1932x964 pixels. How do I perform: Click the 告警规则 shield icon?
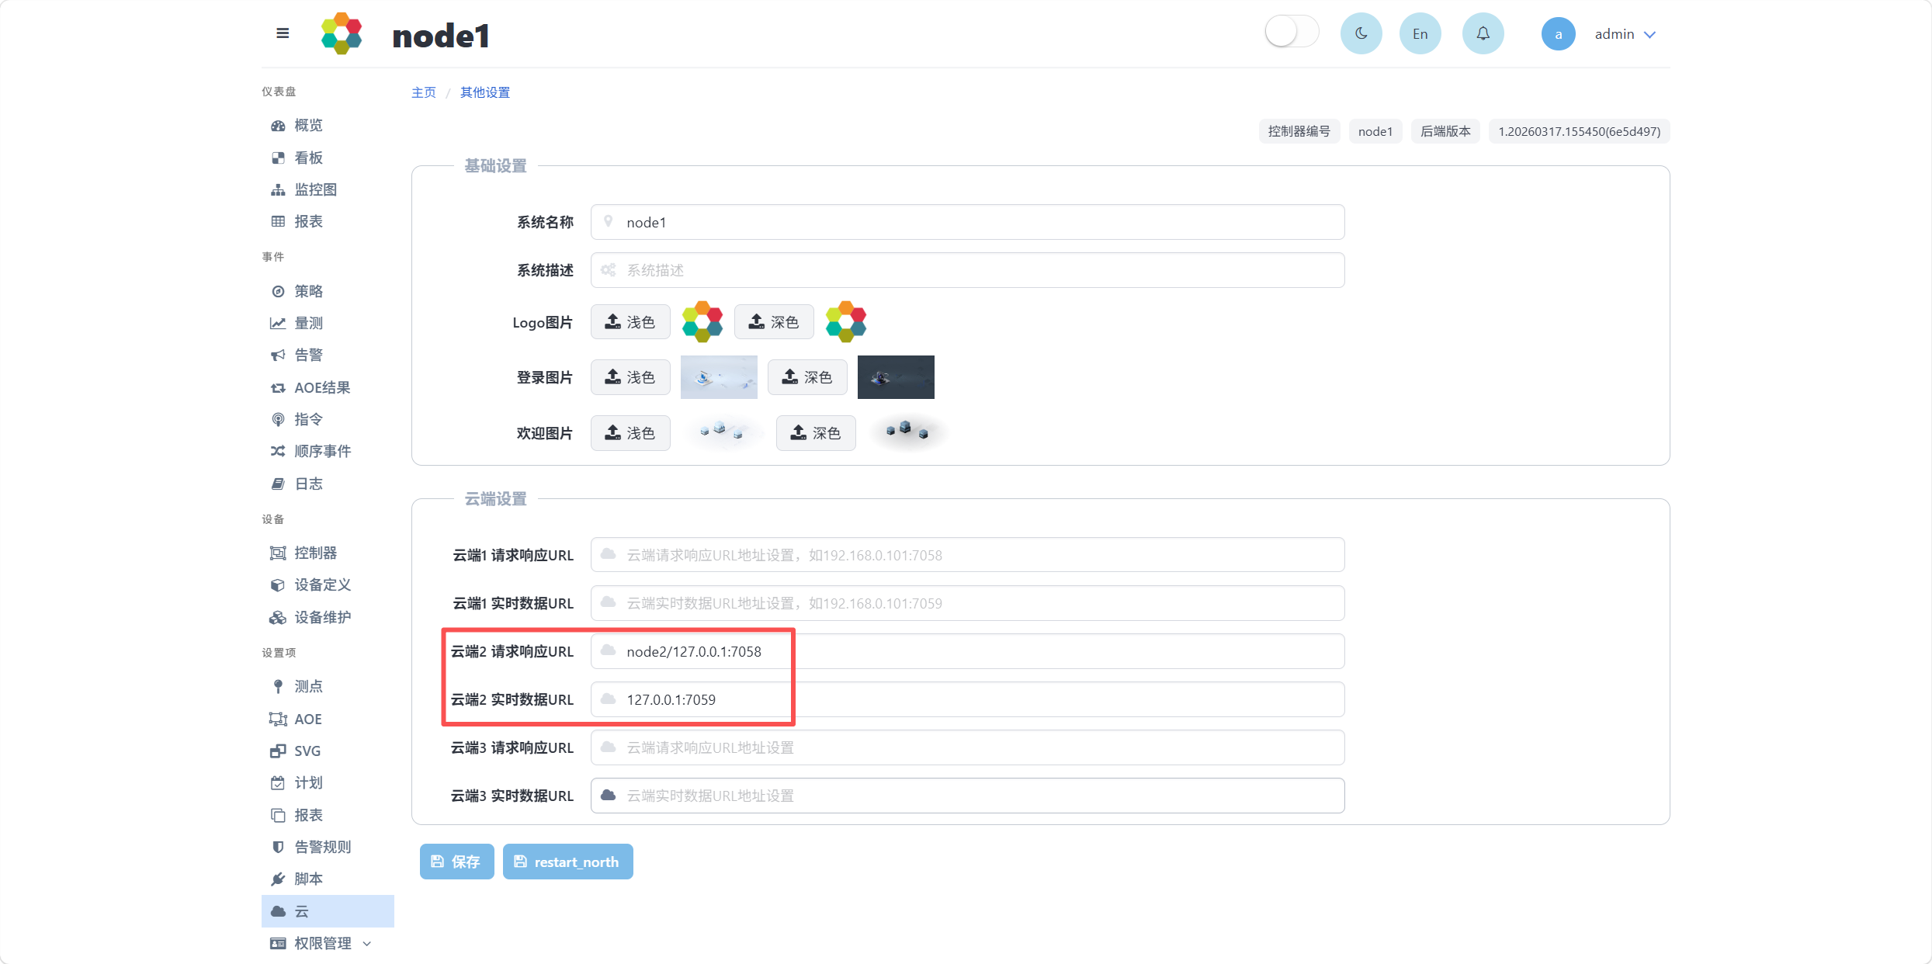[x=278, y=847]
